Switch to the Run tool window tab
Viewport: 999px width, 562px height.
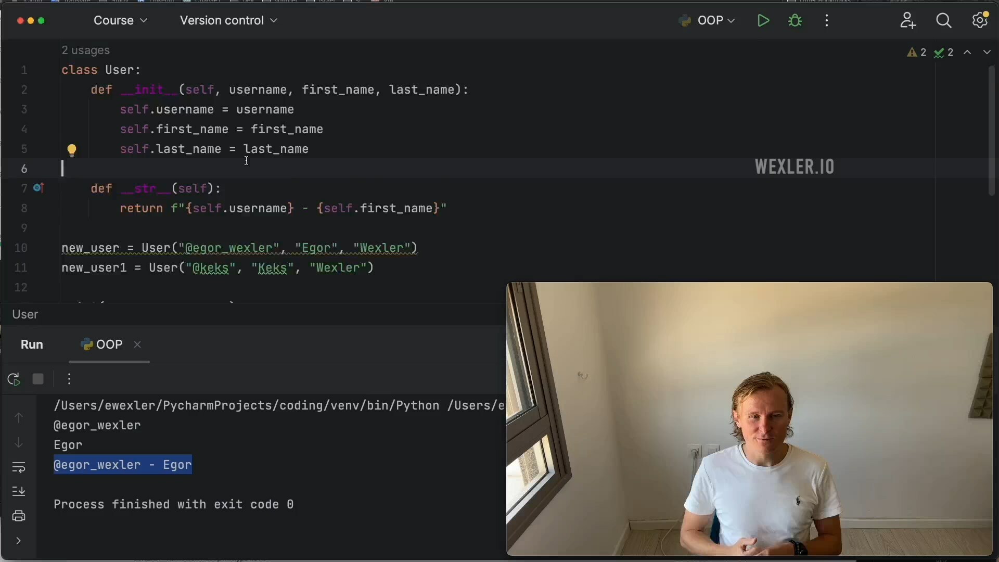pyautogui.click(x=32, y=344)
